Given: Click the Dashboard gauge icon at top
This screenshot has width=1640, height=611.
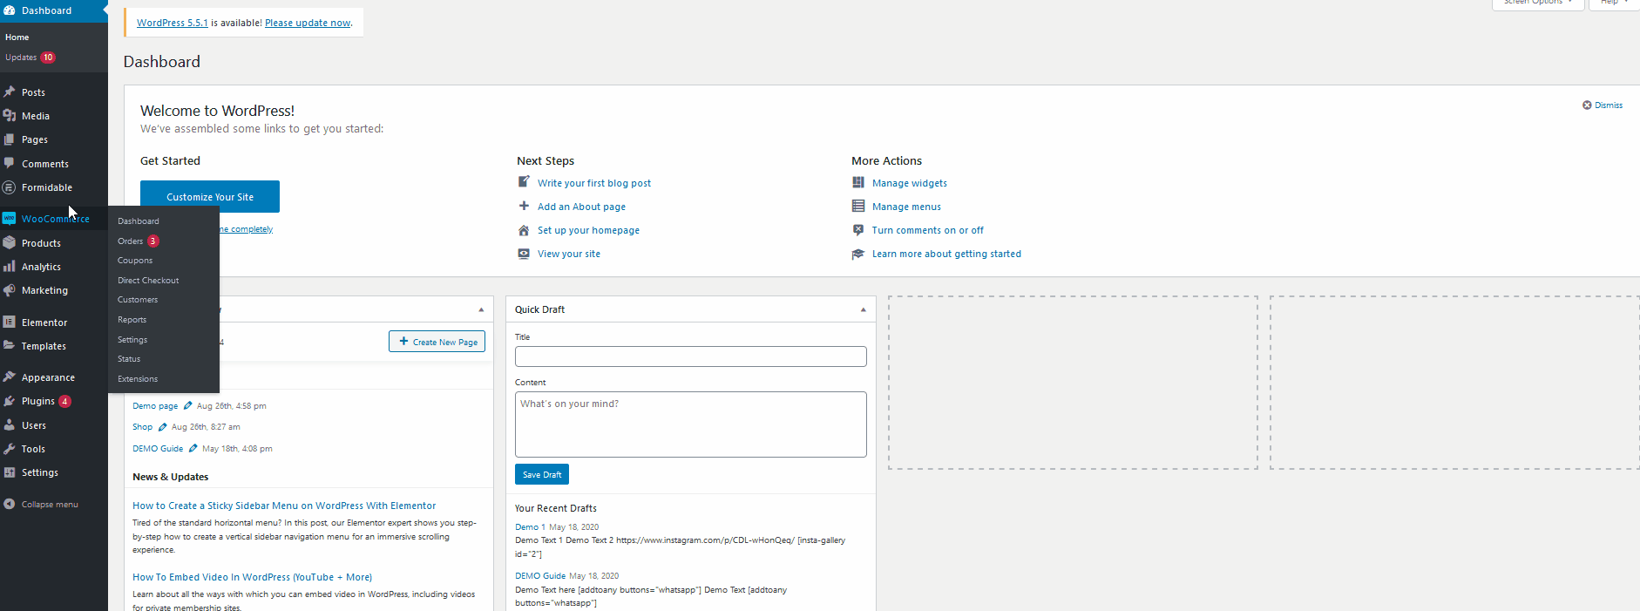Looking at the screenshot, I should tap(10, 10).
